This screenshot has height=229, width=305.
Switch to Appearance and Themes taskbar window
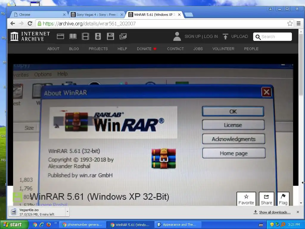pos(178,225)
